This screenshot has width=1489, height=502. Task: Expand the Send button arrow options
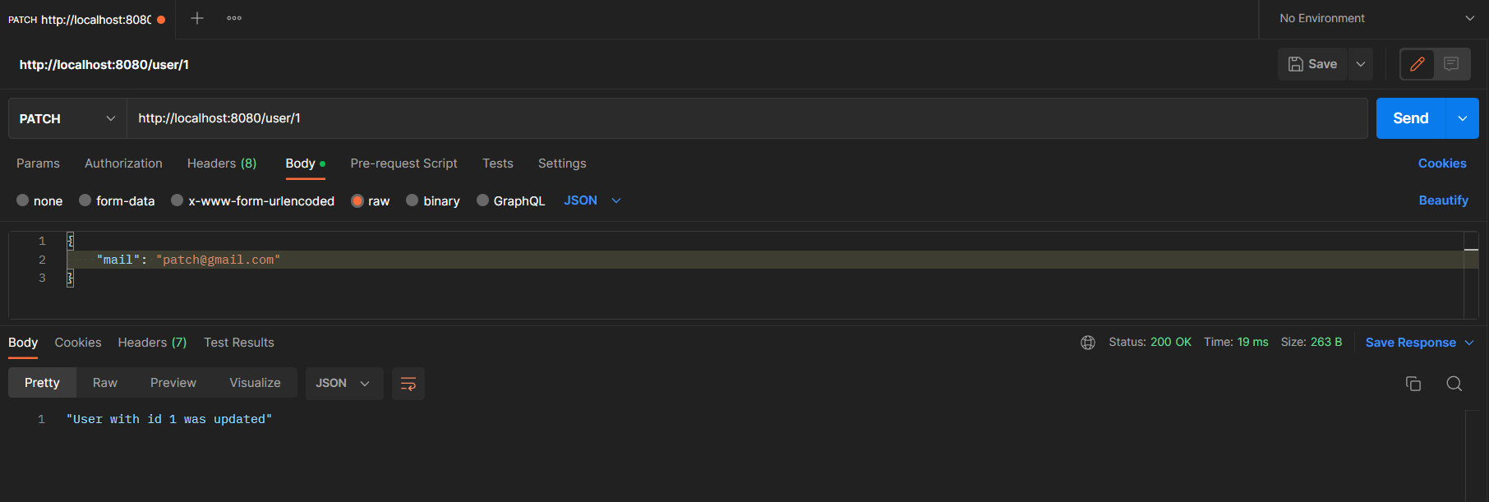coord(1463,118)
